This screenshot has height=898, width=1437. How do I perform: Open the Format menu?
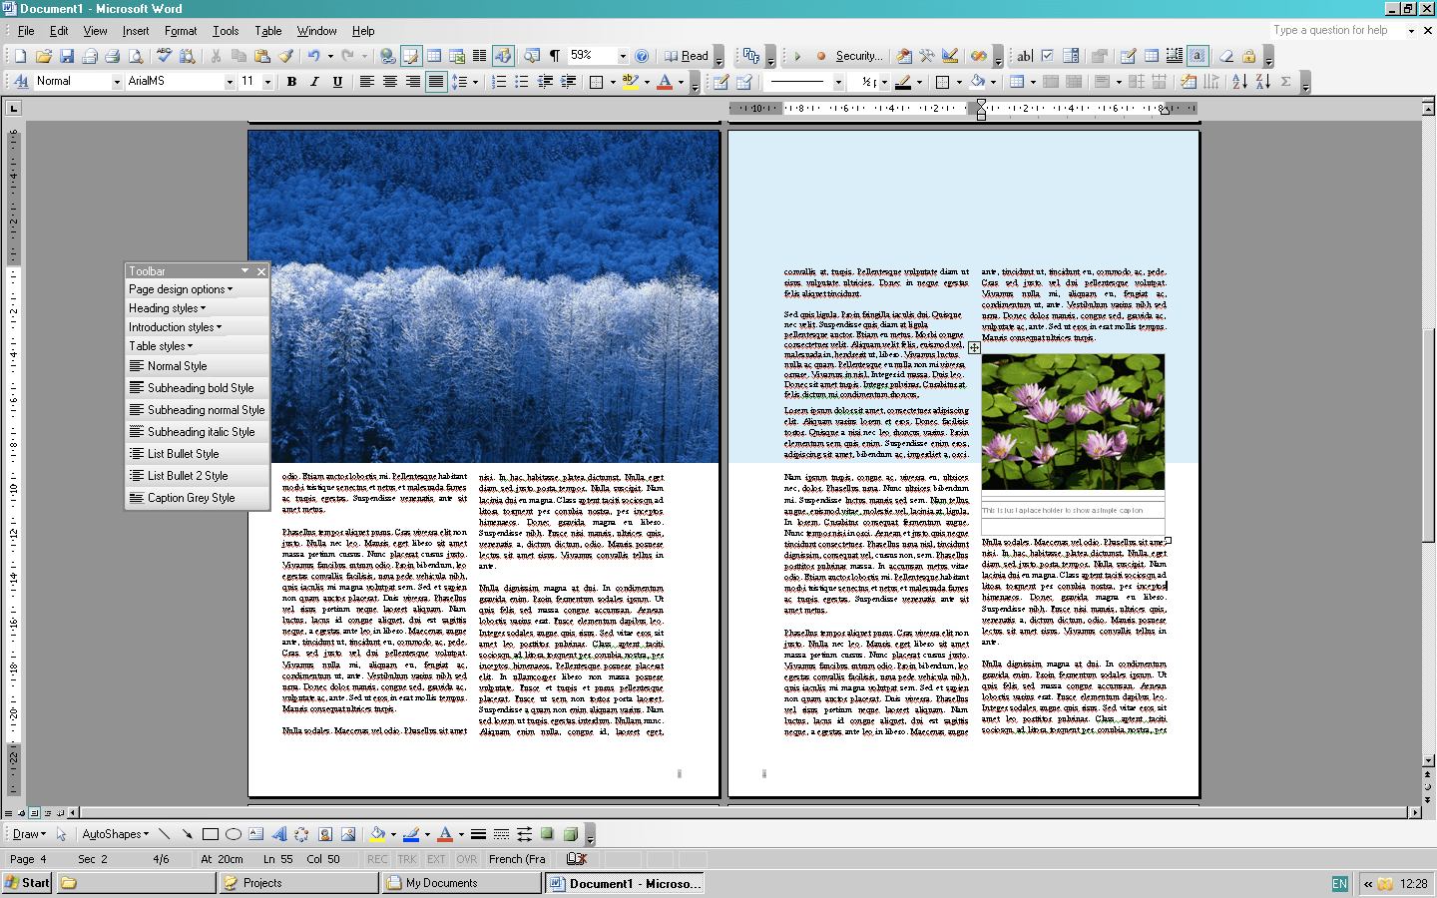[181, 31]
